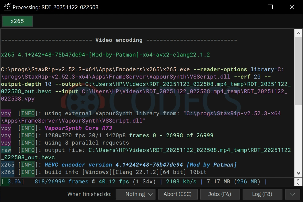Screen dimensions: 303x202
Task: Click the 'Video encoding' header text
Action: 119,40
